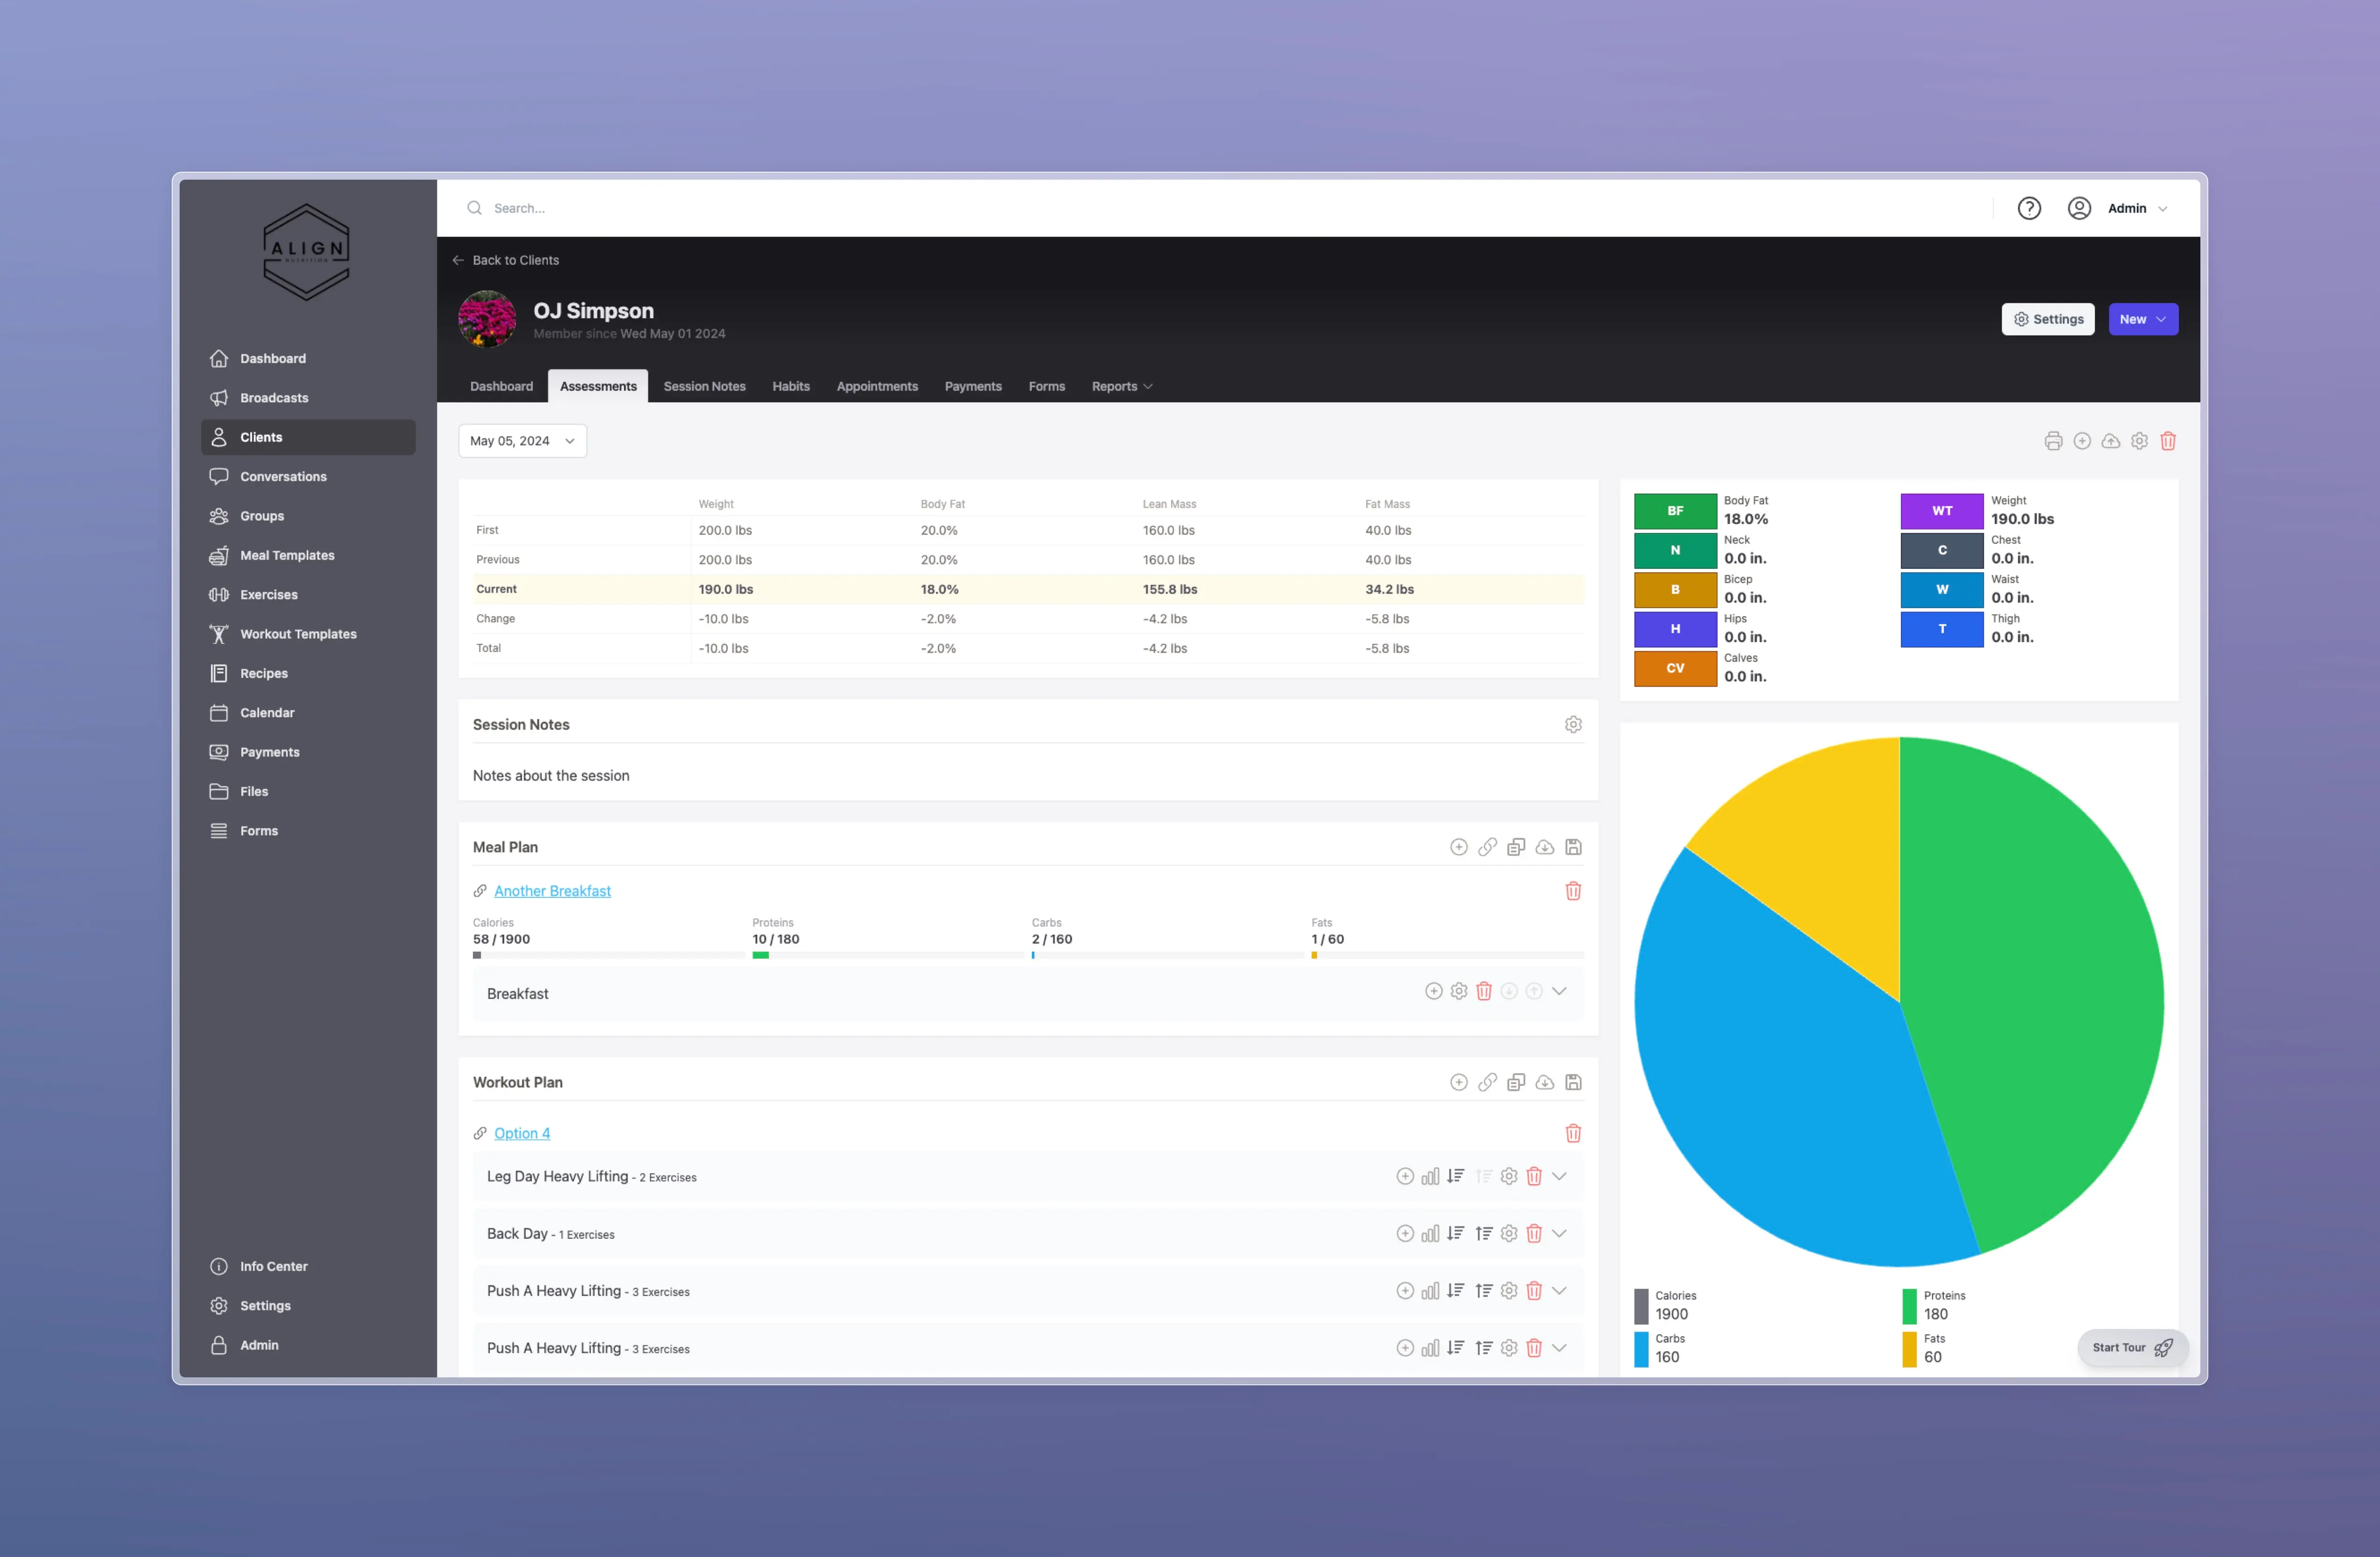The width and height of the screenshot is (2380, 1557).
Task: Expand the Breakfast meal row chevron
Action: pos(1559,991)
